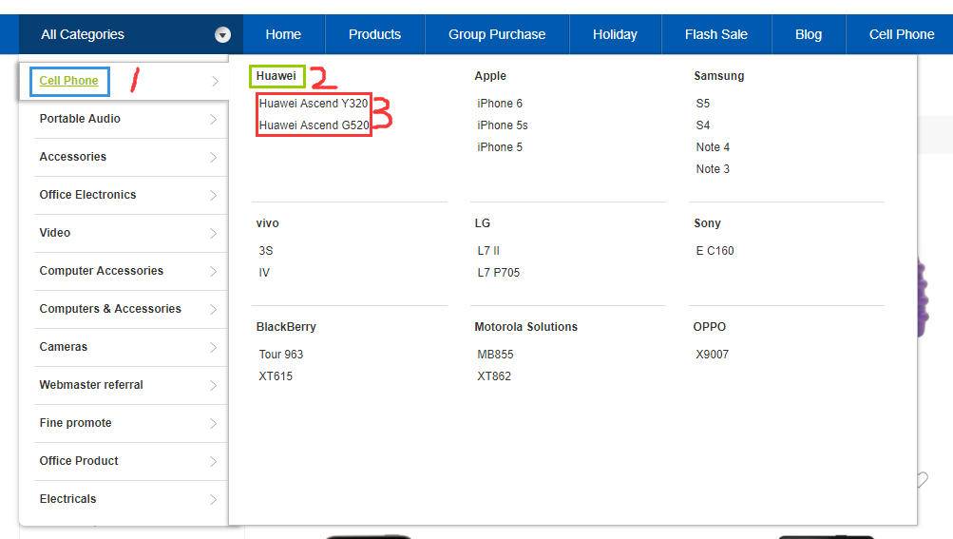
Task: Select Portable Audio category
Action: [x=80, y=119]
